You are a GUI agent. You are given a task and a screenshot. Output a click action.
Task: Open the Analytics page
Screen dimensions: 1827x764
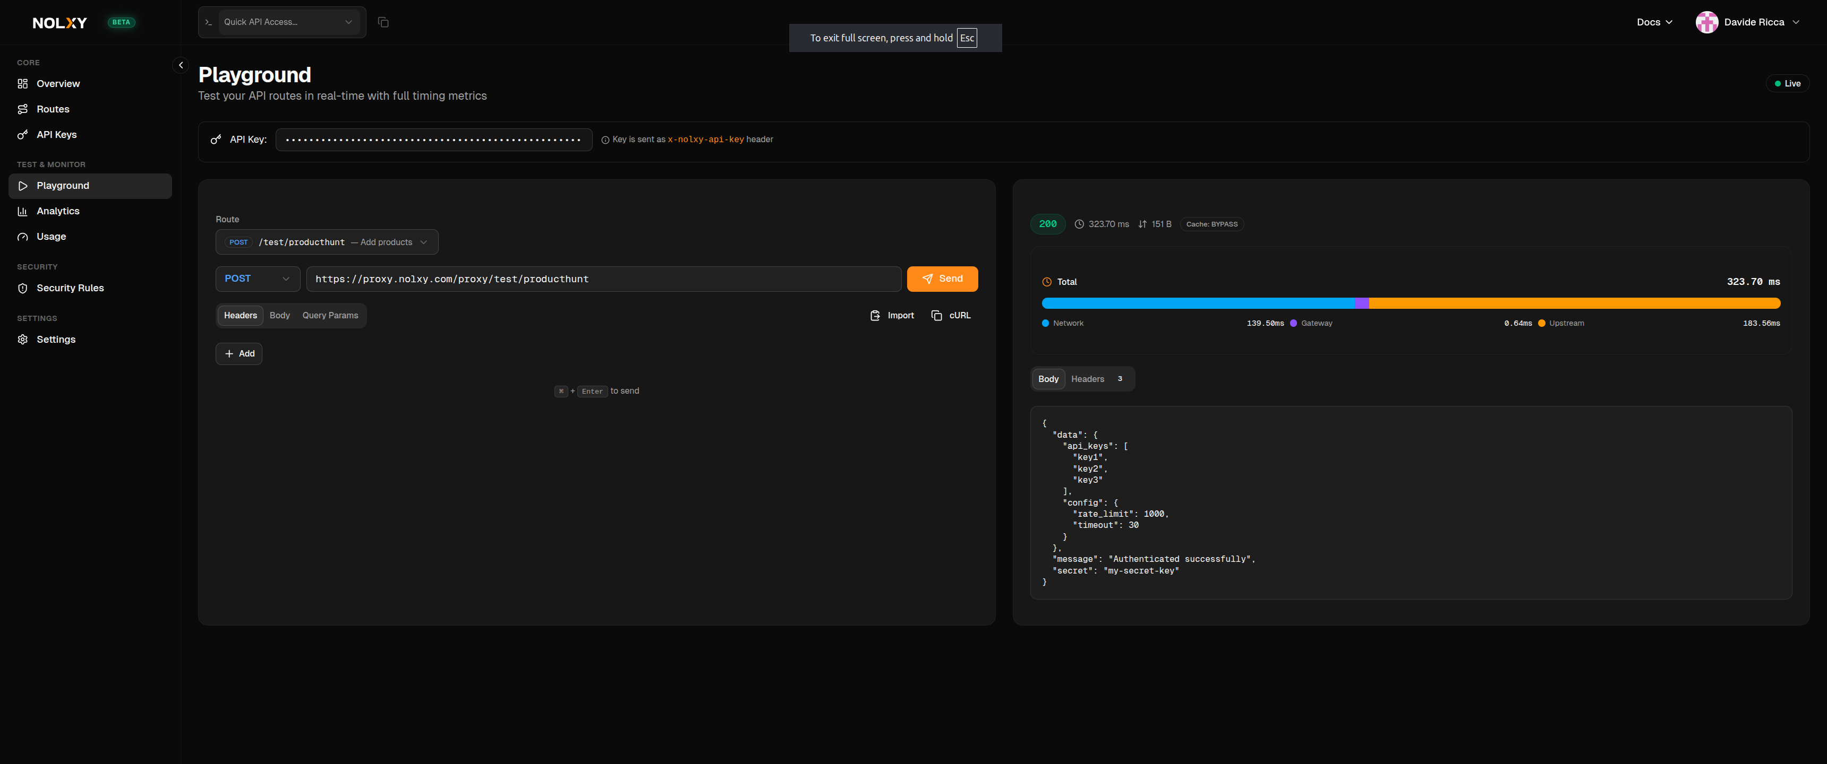[x=57, y=211]
